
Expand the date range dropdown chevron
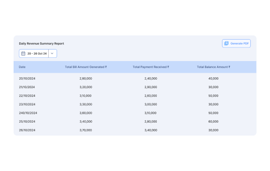52,54
